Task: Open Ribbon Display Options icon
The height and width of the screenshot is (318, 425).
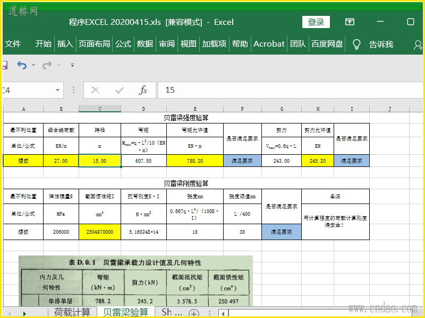Action: [x=350, y=22]
